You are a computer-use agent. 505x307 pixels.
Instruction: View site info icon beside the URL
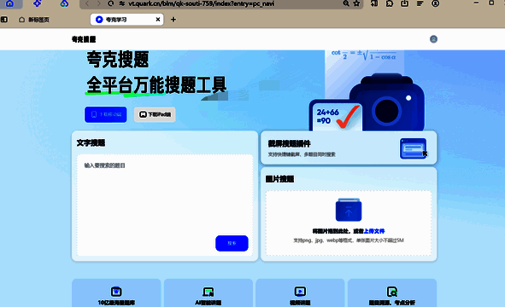pyautogui.click(x=121, y=3)
